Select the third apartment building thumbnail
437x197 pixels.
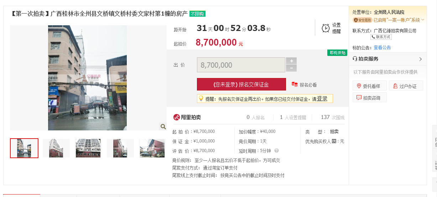88,148
